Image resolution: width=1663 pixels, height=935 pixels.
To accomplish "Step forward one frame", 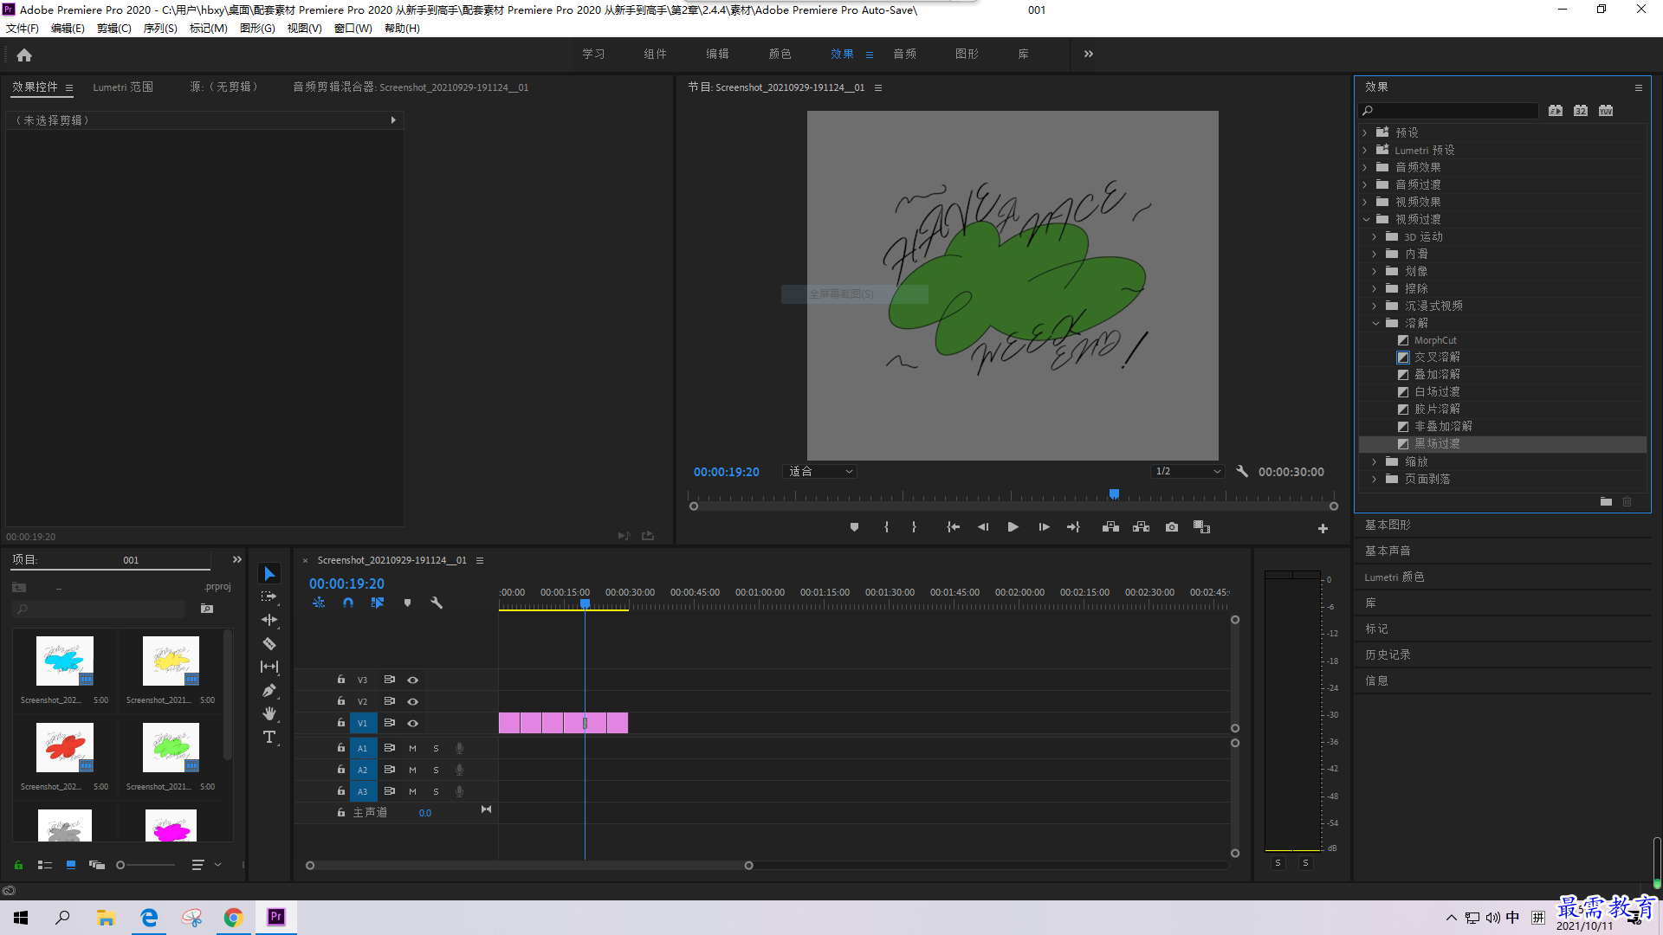I will coord(1044,527).
